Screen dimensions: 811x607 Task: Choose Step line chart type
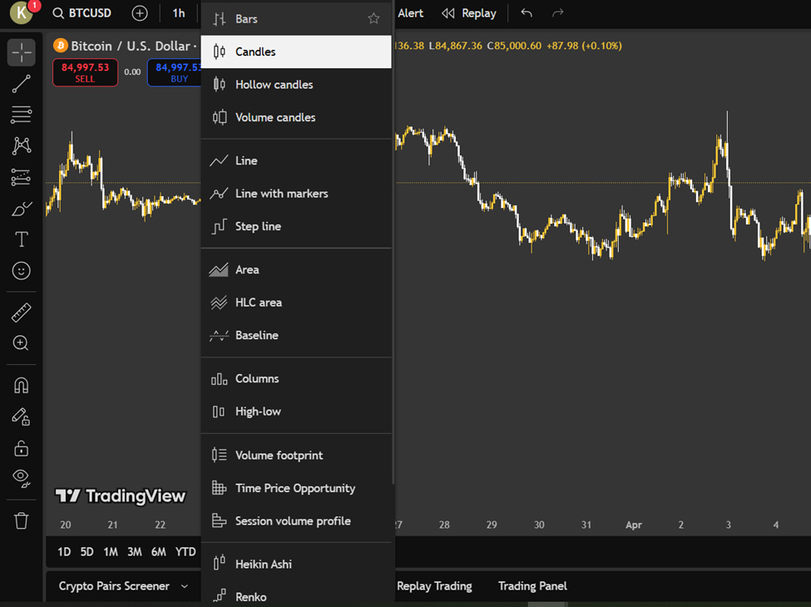tap(296, 226)
